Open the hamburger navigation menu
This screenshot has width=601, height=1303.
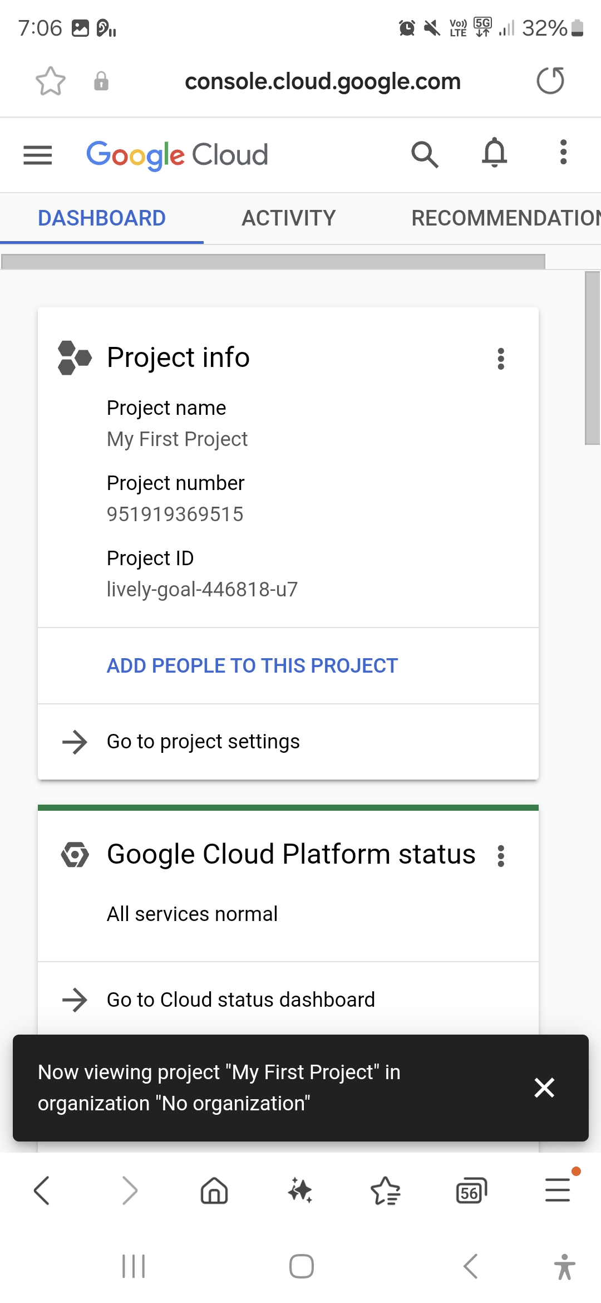click(37, 155)
